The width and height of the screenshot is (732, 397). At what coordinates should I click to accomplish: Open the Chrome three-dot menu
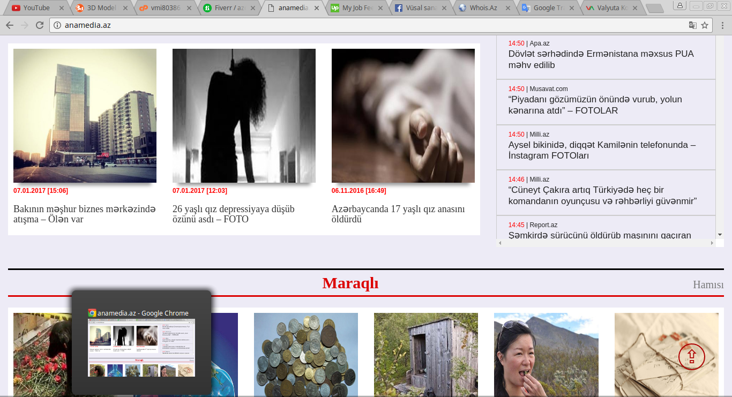coord(722,24)
